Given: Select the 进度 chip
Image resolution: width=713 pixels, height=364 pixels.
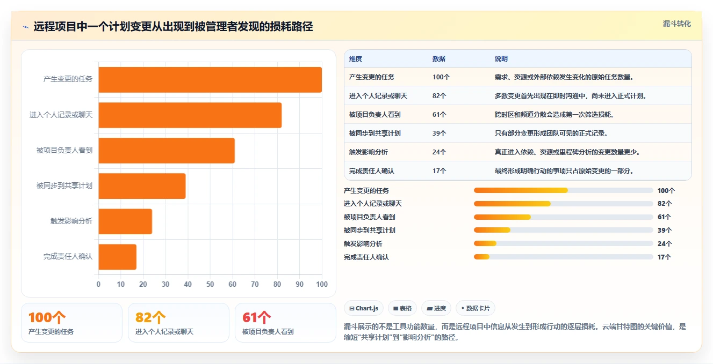Looking at the screenshot, I should pos(436,308).
